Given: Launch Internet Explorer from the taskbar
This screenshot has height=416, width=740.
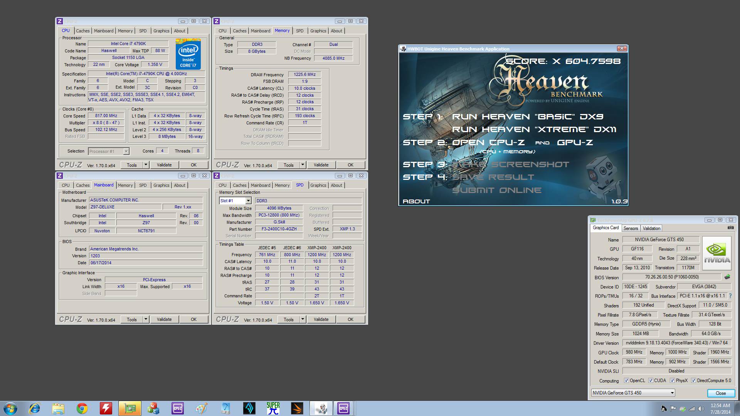Looking at the screenshot, I should point(34,408).
